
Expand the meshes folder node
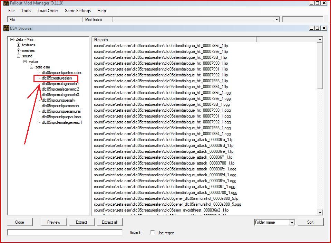coord(19,50)
